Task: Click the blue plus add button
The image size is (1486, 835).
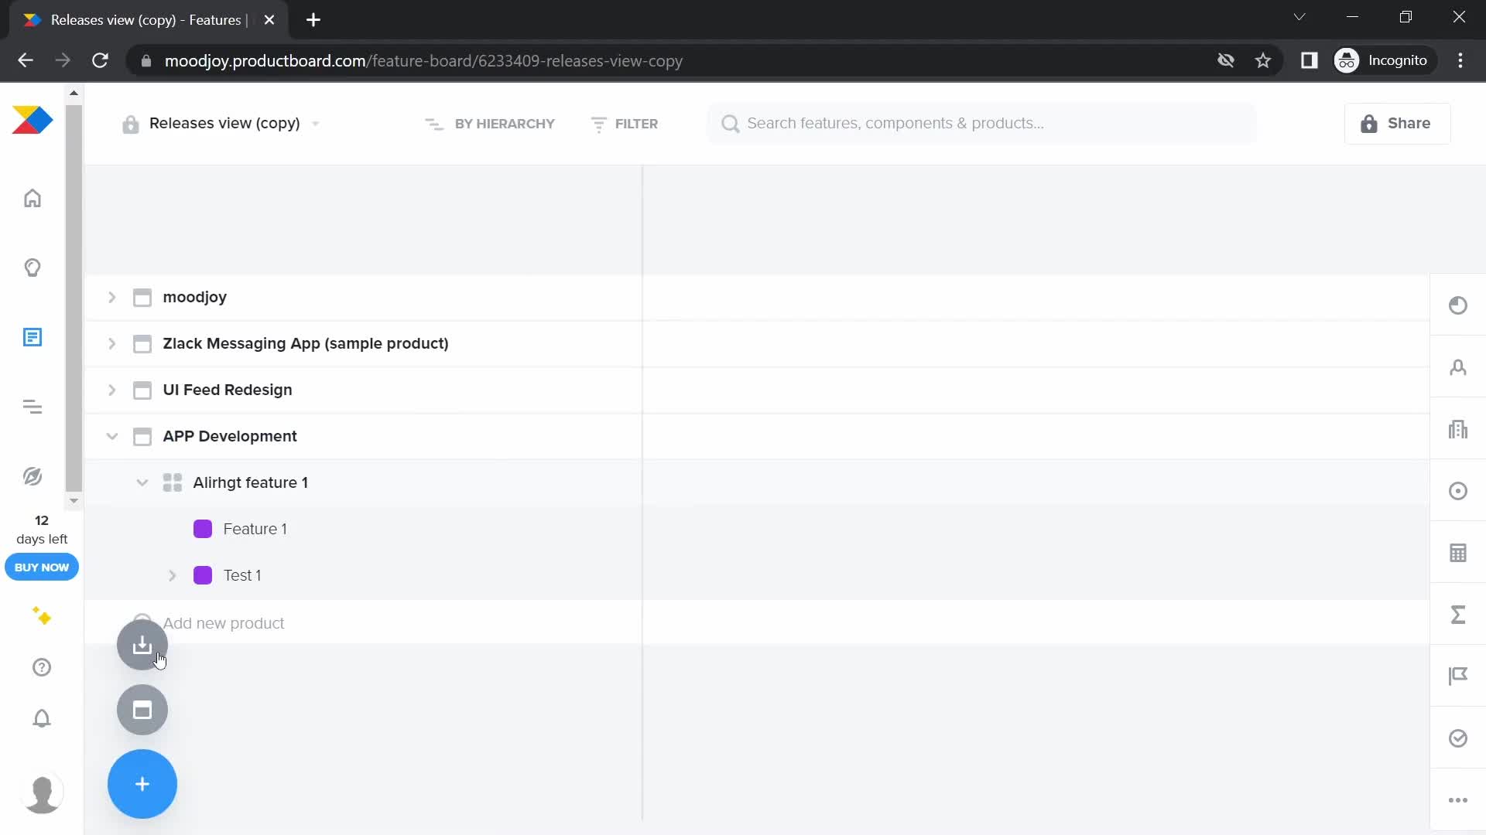Action: pyautogui.click(x=142, y=784)
